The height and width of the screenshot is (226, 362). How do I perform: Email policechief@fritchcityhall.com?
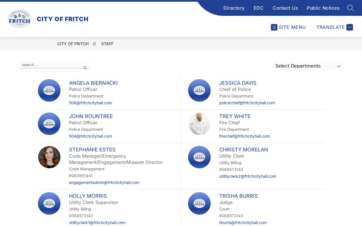247,103
